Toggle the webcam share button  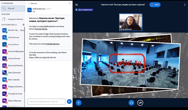tap(140, 103)
